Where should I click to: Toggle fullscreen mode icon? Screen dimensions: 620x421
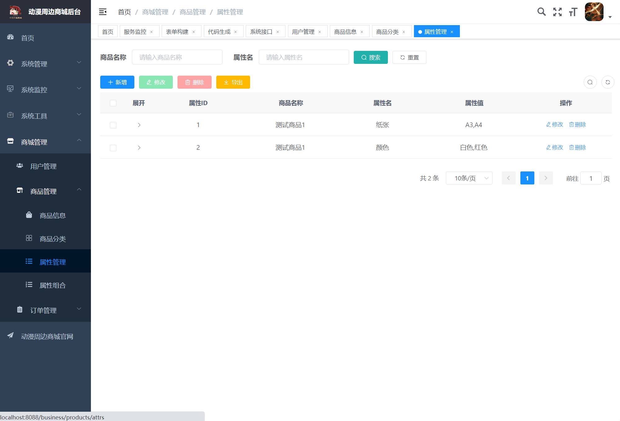[x=557, y=12]
